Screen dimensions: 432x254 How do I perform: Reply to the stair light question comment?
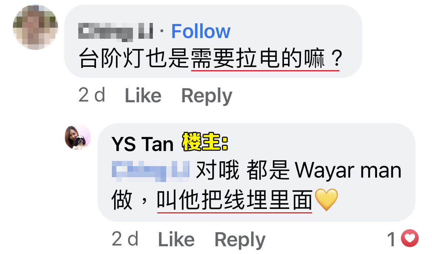click(x=207, y=96)
